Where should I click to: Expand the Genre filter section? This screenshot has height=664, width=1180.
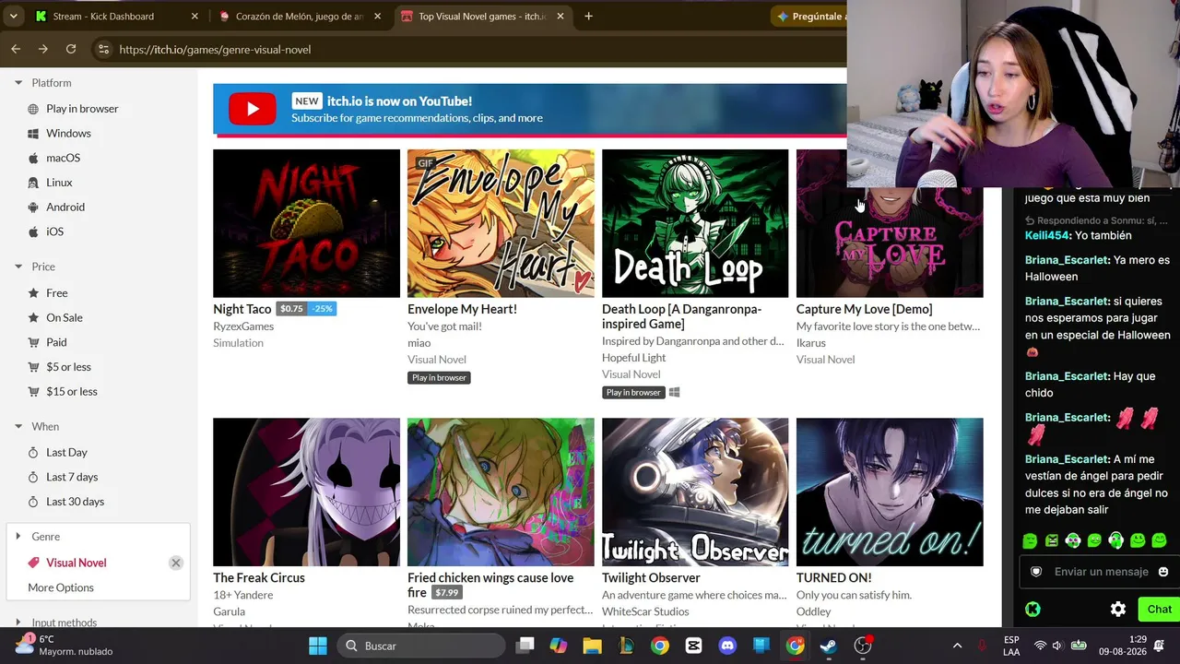[x=18, y=536]
